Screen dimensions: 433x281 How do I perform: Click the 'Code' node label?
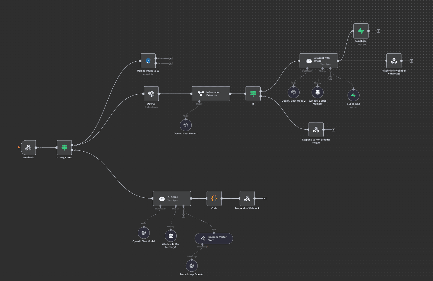pyautogui.click(x=214, y=208)
